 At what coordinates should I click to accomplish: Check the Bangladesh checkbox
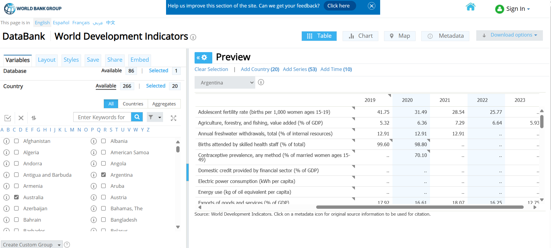(104, 220)
